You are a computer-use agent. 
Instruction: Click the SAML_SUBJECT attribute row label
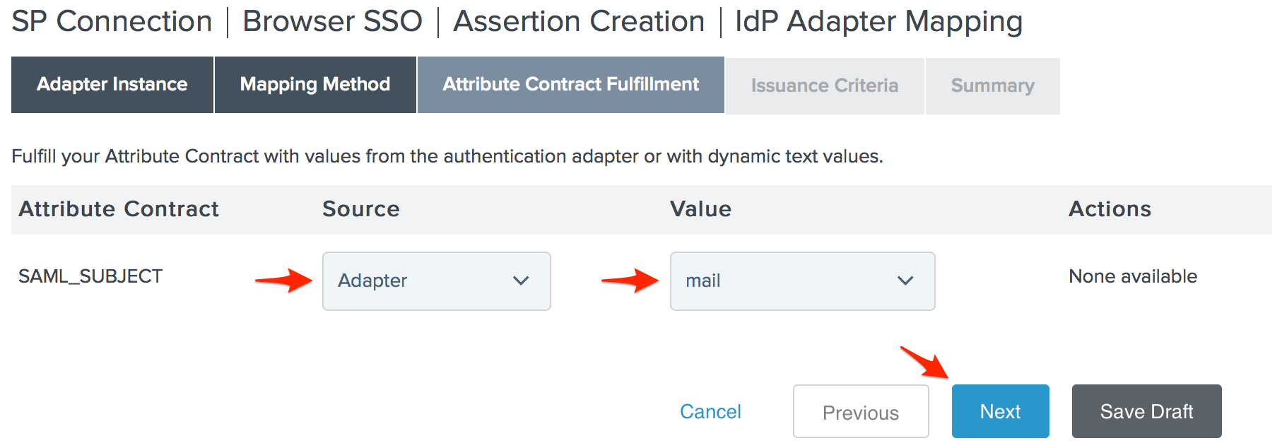pyautogui.click(x=90, y=276)
